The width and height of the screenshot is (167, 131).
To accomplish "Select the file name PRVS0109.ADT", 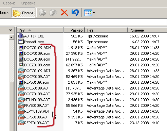I will tap(36, 105).
